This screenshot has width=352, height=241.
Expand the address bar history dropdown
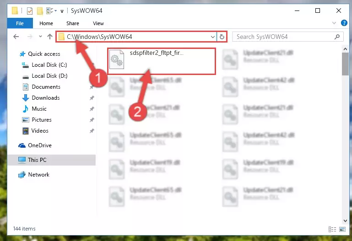pyautogui.click(x=212, y=37)
